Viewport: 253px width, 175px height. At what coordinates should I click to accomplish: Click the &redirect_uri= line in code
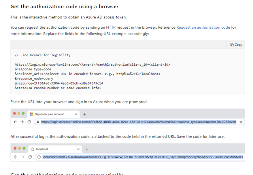[x=88, y=74]
